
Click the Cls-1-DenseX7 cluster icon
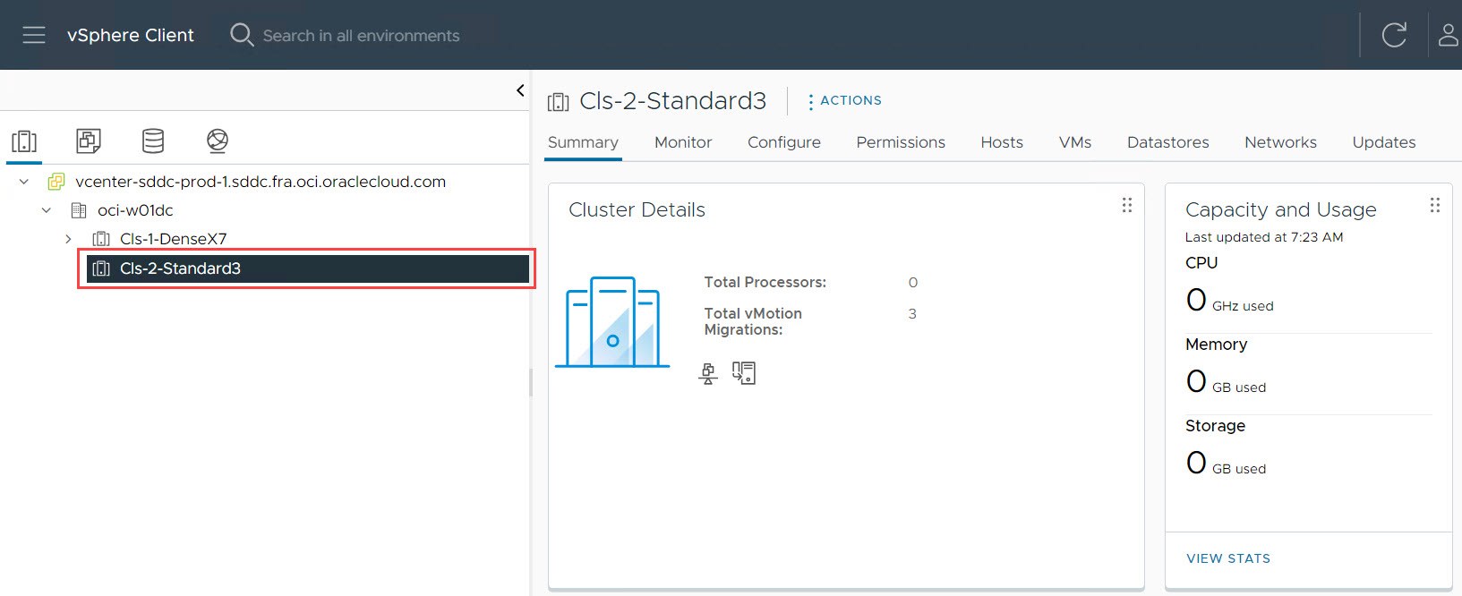[x=101, y=239]
